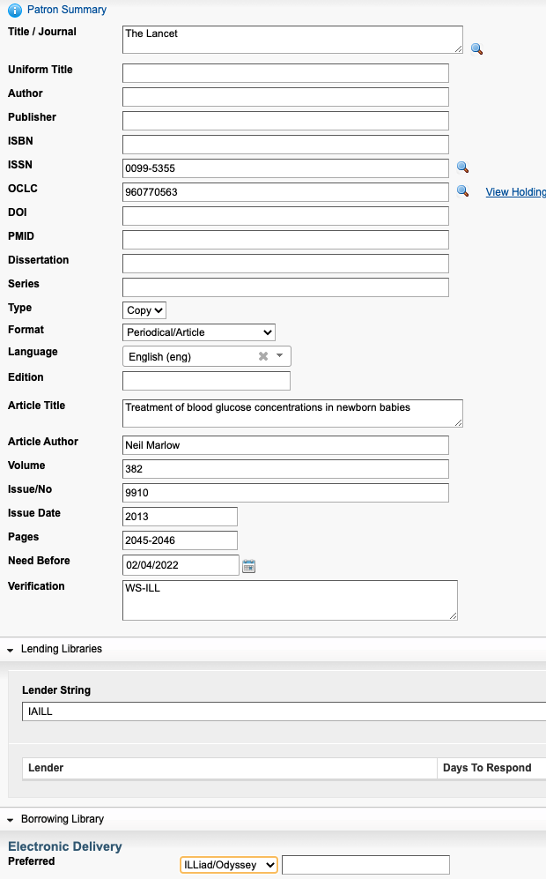The height and width of the screenshot is (879, 546).
Task: Open the Need Before calendar picker
Action: (x=248, y=566)
